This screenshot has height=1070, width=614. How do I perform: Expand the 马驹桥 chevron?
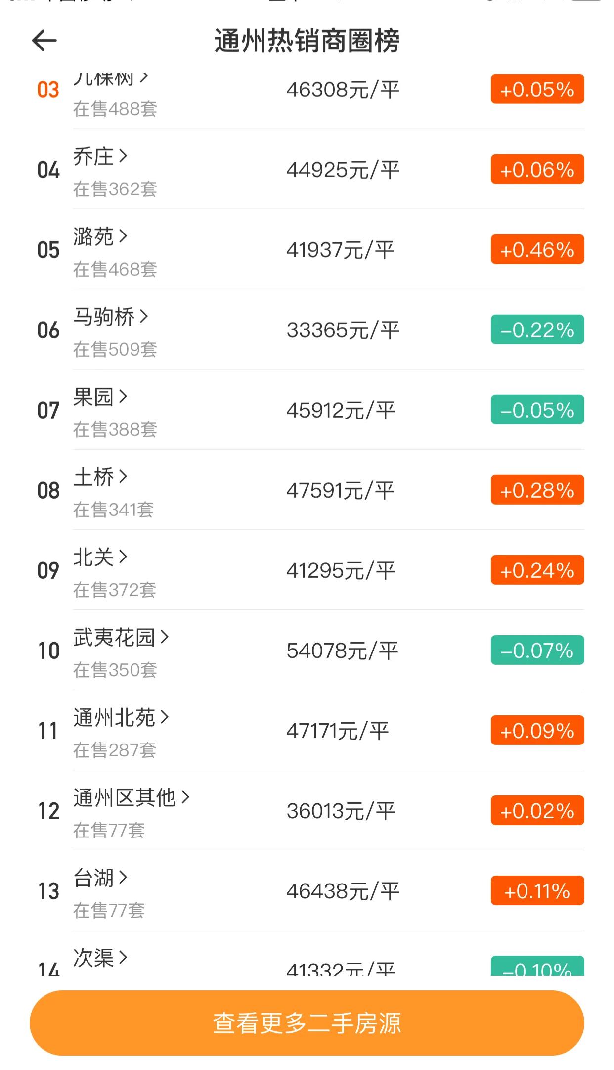click(x=144, y=316)
